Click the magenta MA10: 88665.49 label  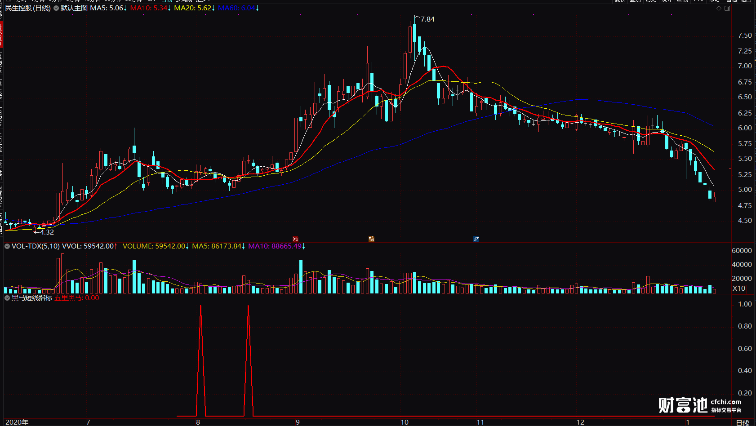pos(275,246)
